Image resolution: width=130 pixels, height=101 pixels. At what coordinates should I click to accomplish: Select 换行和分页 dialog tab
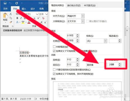tap(74, 5)
